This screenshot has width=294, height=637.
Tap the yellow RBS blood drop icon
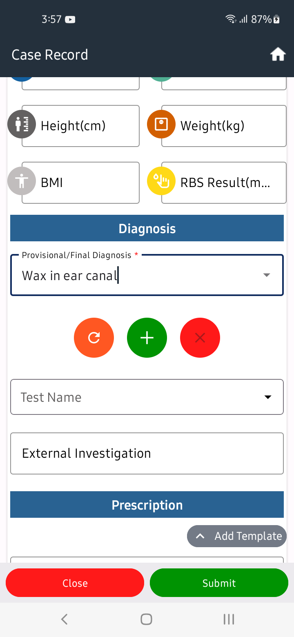pyautogui.click(x=161, y=180)
